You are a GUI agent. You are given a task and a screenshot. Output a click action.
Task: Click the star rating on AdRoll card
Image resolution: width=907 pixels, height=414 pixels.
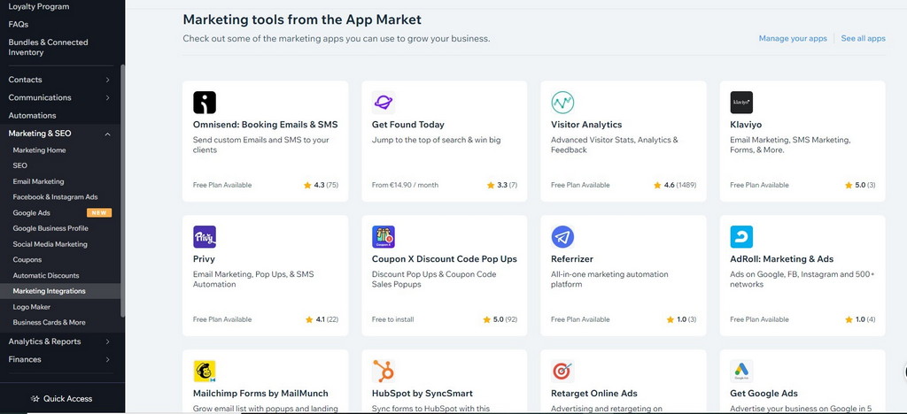click(x=860, y=319)
